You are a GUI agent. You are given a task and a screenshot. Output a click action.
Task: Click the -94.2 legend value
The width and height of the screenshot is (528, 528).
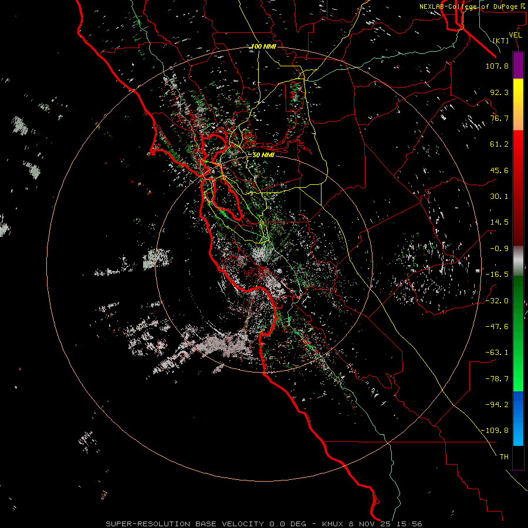pyautogui.click(x=497, y=405)
